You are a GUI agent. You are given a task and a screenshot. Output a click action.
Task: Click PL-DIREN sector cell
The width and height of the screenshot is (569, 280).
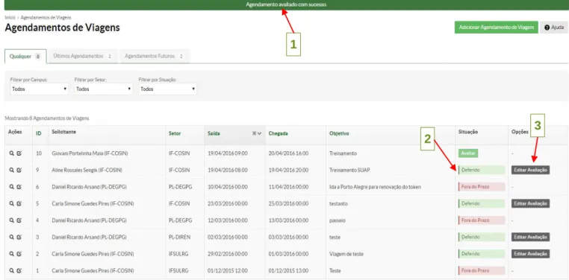pos(181,237)
